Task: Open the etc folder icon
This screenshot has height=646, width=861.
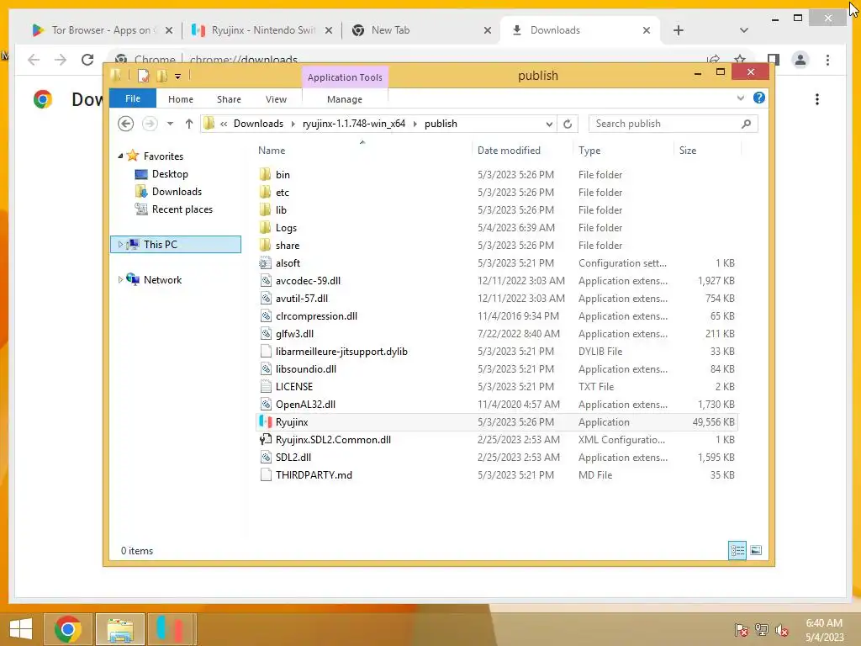Action: tap(265, 193)
